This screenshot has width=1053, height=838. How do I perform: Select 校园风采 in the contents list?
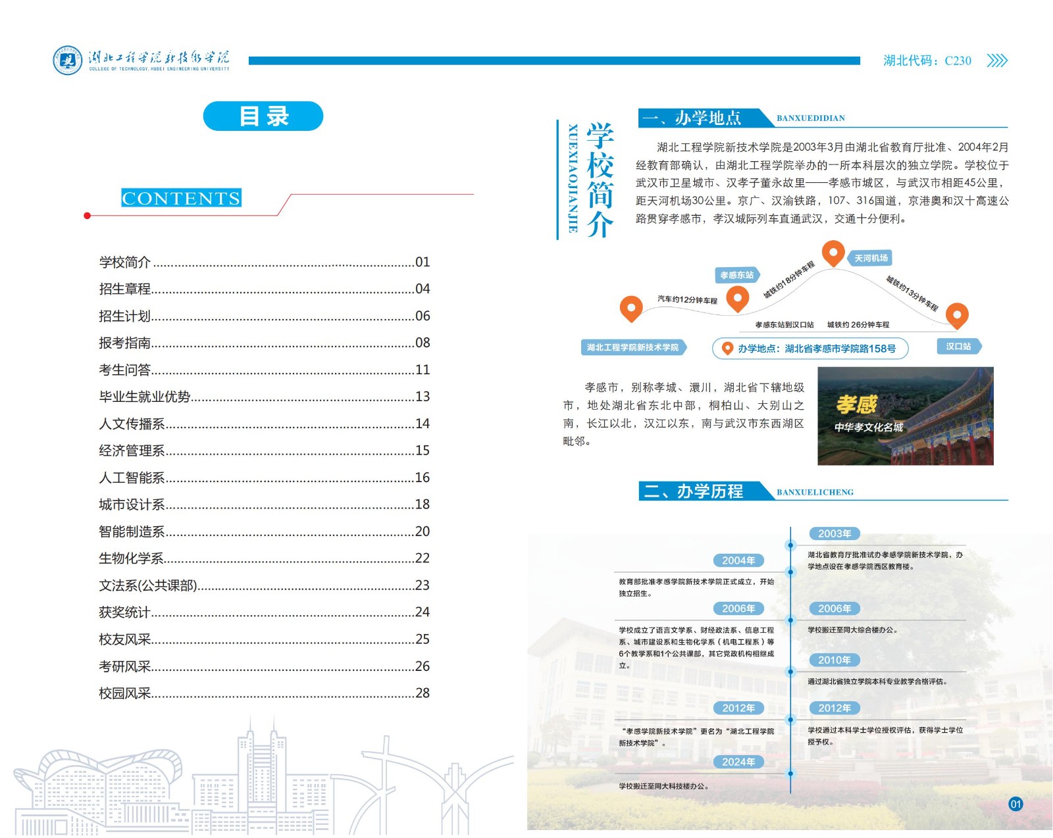click(264, 693)
